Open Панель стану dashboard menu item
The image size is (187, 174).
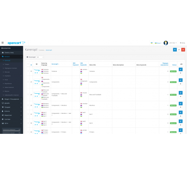[x=11, y=52]
